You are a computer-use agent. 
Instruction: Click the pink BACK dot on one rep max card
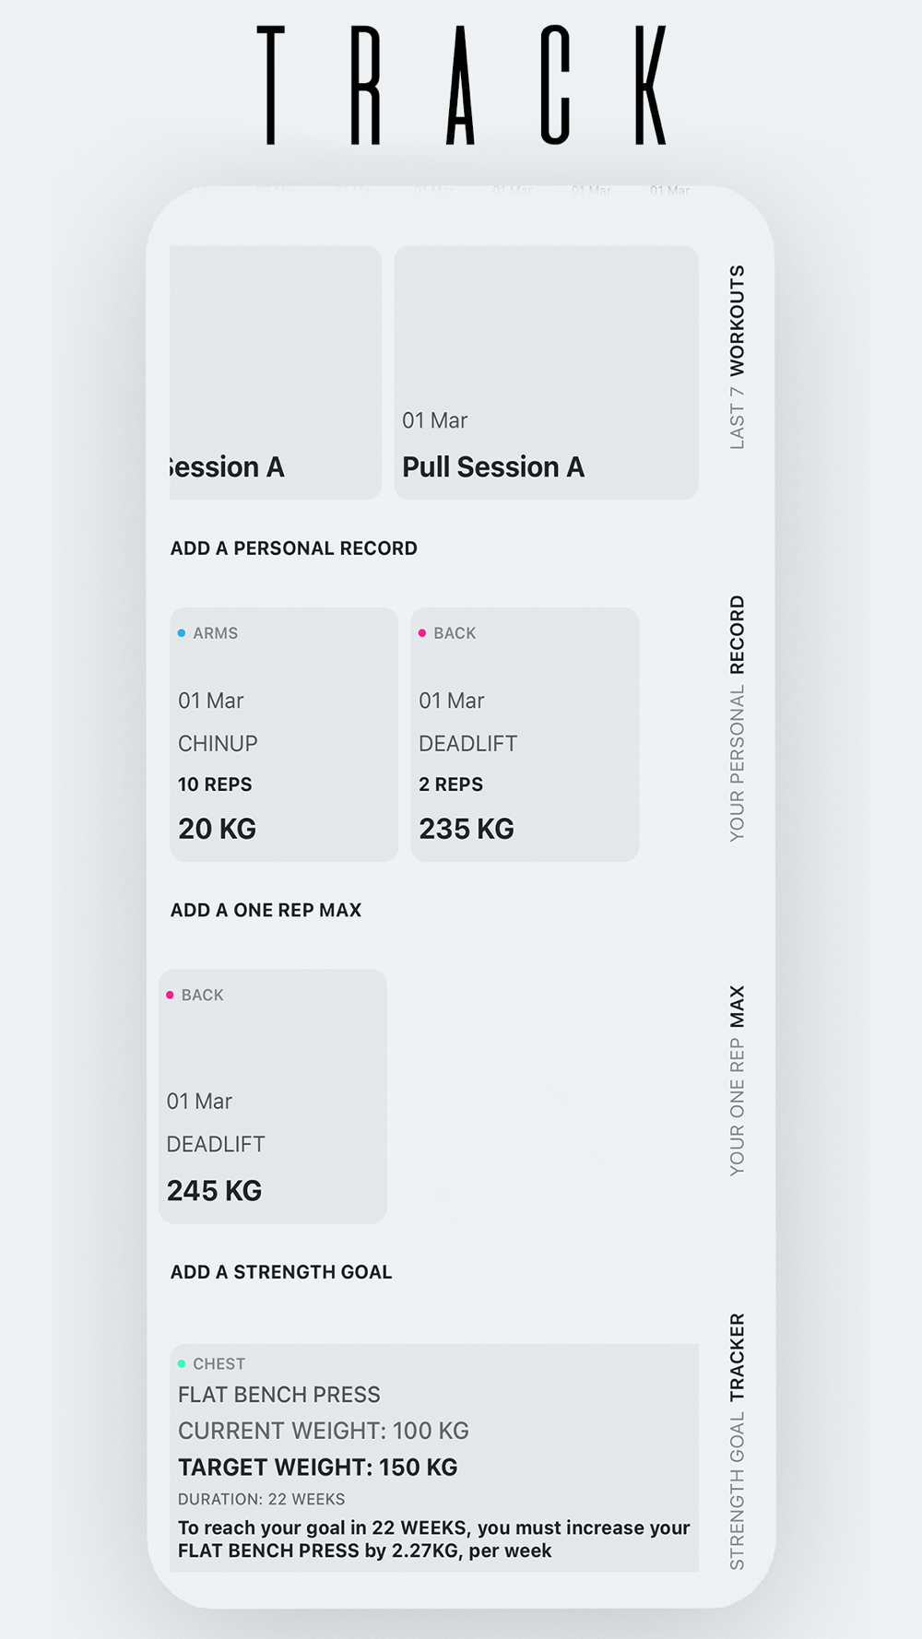click(170, 995)
